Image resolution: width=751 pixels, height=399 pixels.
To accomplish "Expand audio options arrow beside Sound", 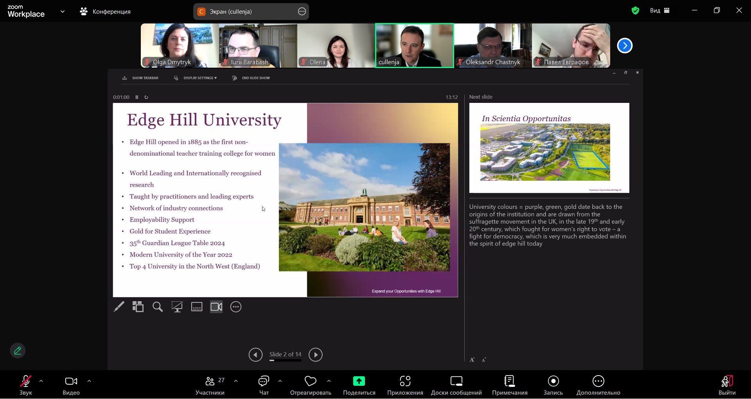I will [41, 381].
